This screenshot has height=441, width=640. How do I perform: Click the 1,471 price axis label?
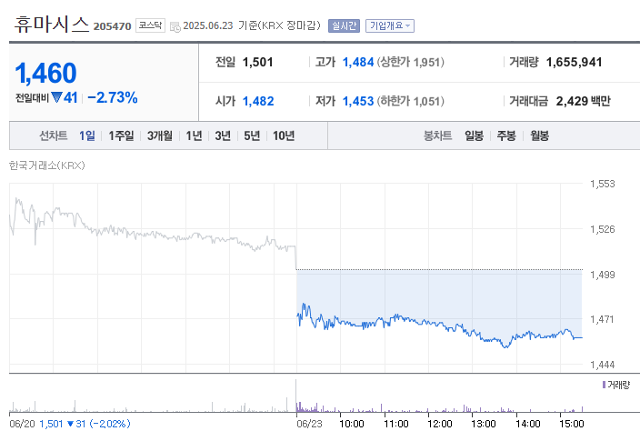click(602, 319)
